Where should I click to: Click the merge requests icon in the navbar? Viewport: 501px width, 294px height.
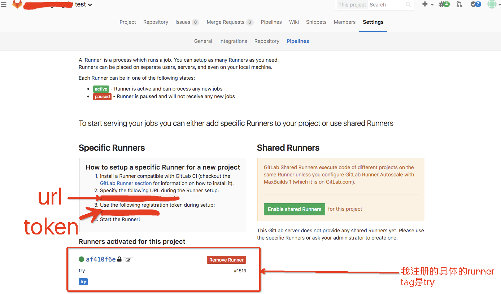(x=459, y=5)
